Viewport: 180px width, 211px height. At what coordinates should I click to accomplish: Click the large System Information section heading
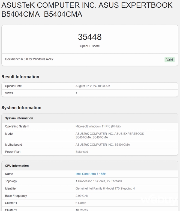(x=21, y=108)
